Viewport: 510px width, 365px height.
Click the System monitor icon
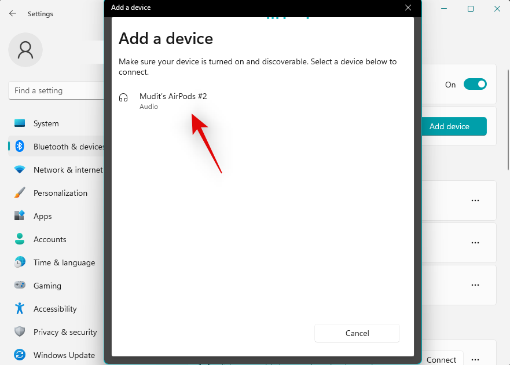pos(20,123)
